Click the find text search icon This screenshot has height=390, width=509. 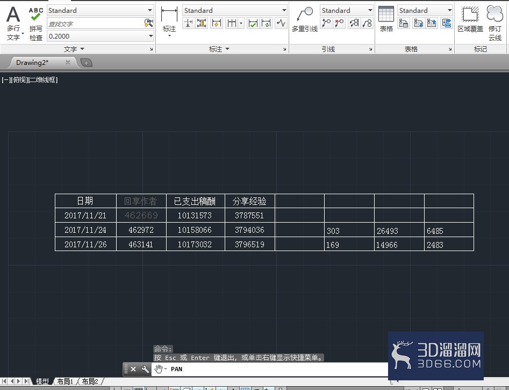[149, 23]
